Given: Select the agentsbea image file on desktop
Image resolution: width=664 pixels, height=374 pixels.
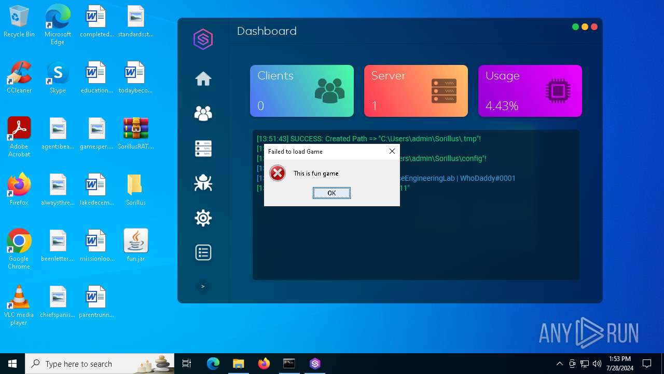Looking at the screenshot, I should click(x=58, y=134).
